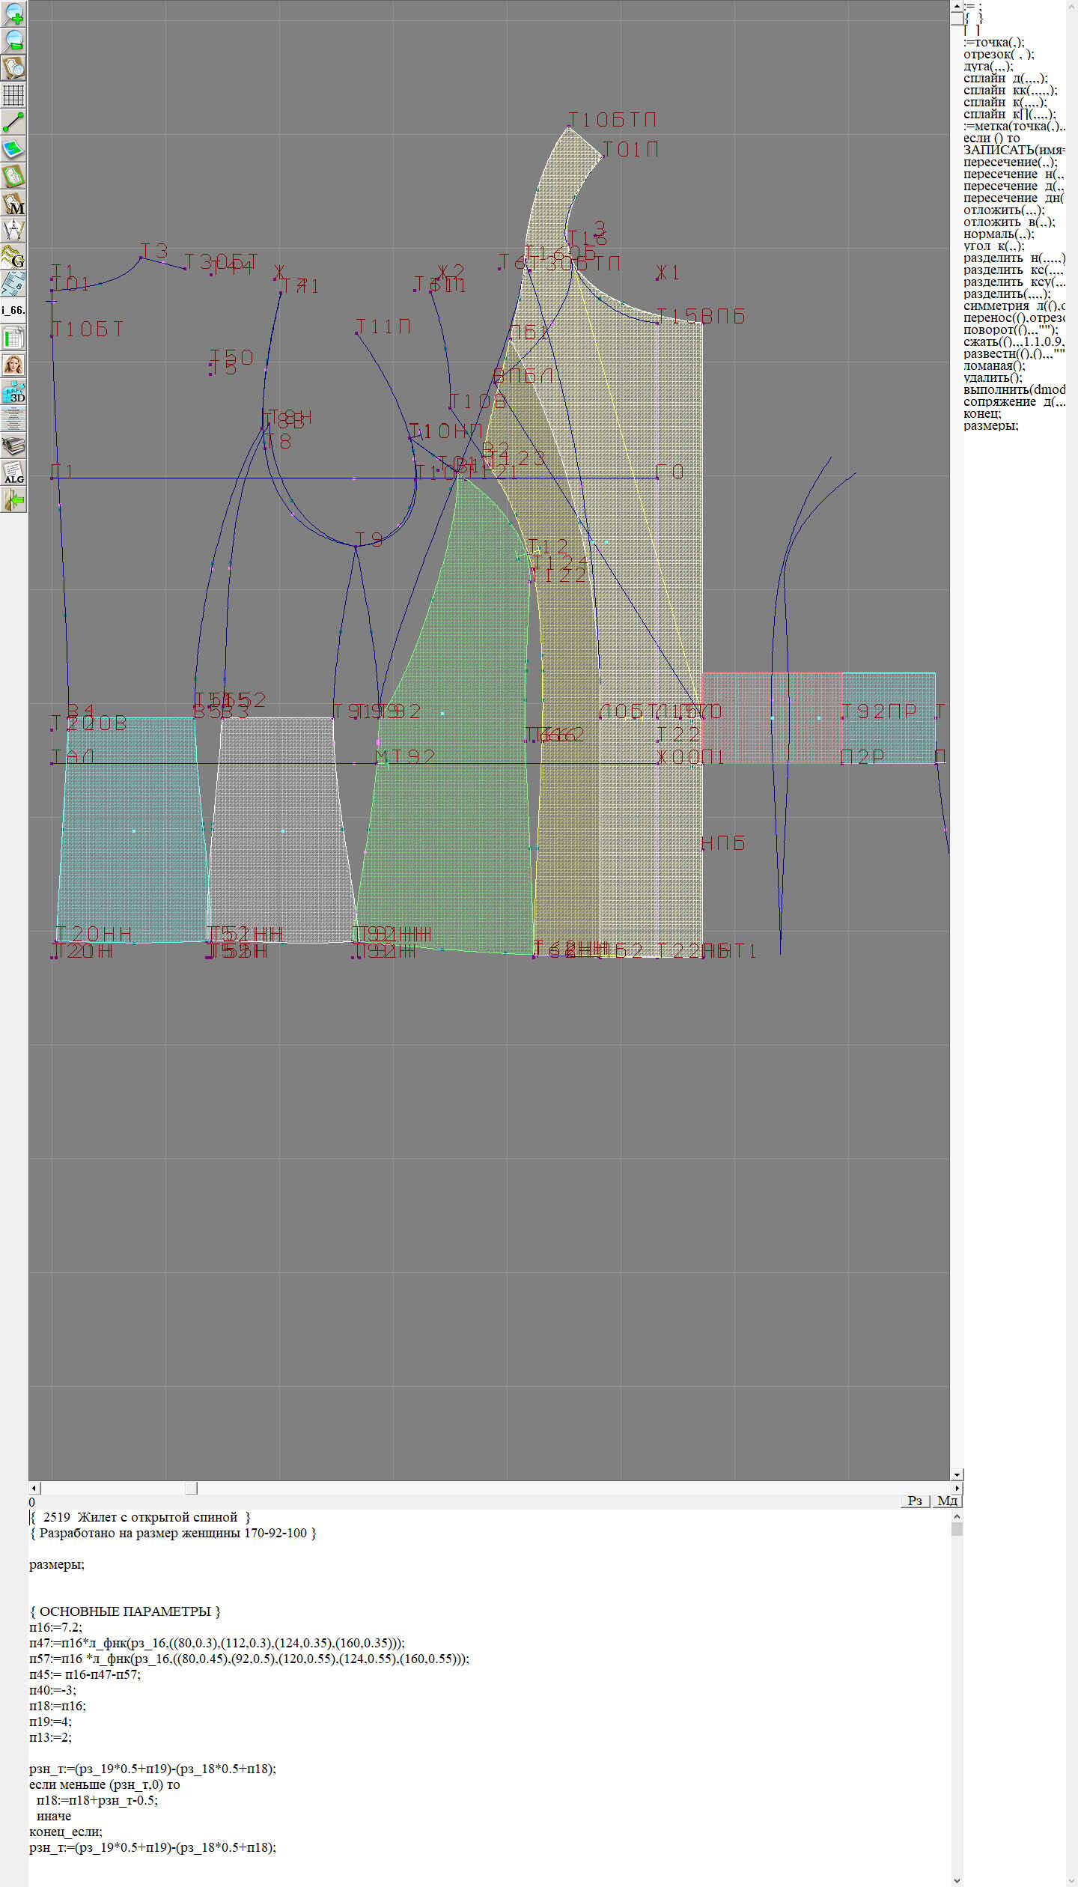The width and height of the screenshot is (1078, 1887).
Task: Click the i_66 toolbar button
Action: (13, 310)
